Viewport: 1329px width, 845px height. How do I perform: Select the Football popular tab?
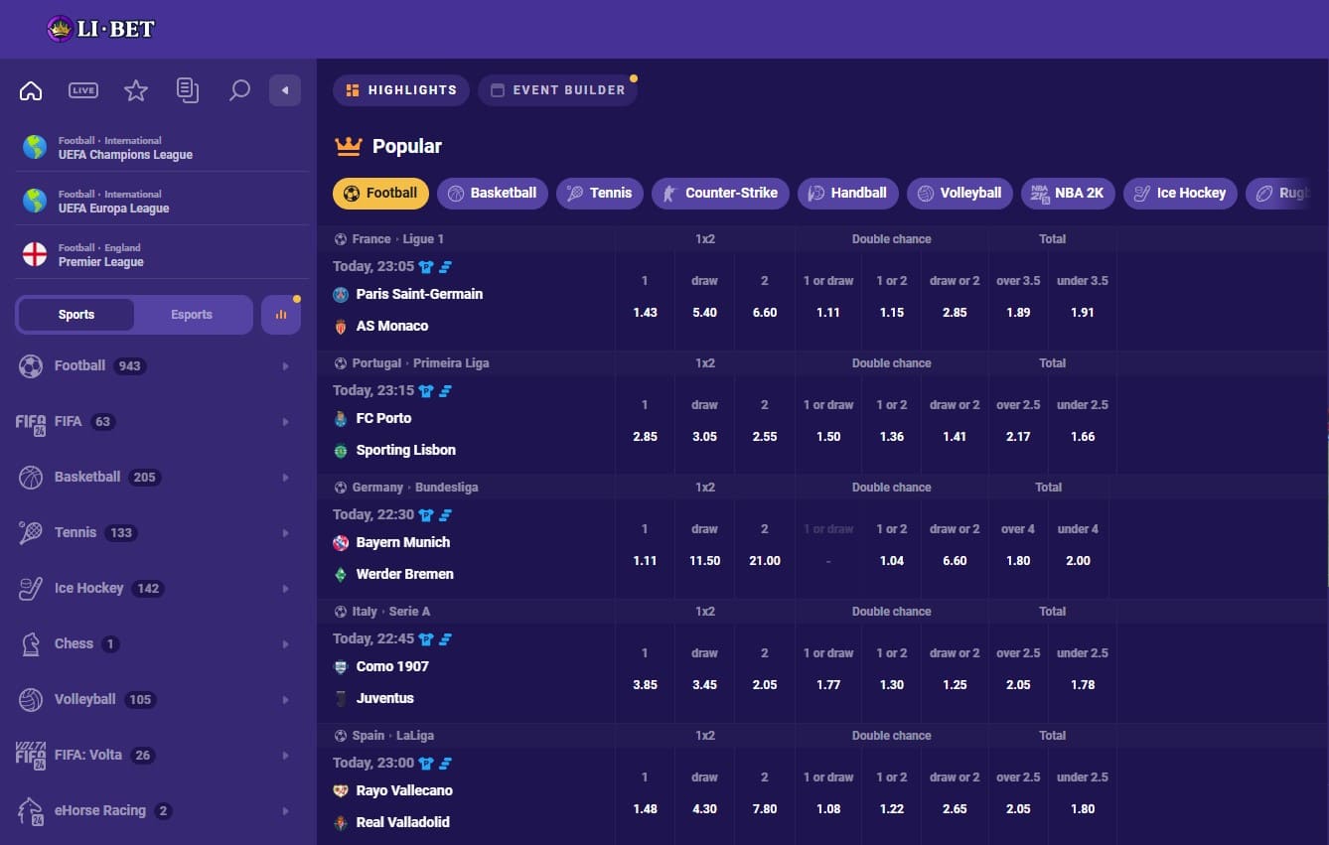coord(380,194)
